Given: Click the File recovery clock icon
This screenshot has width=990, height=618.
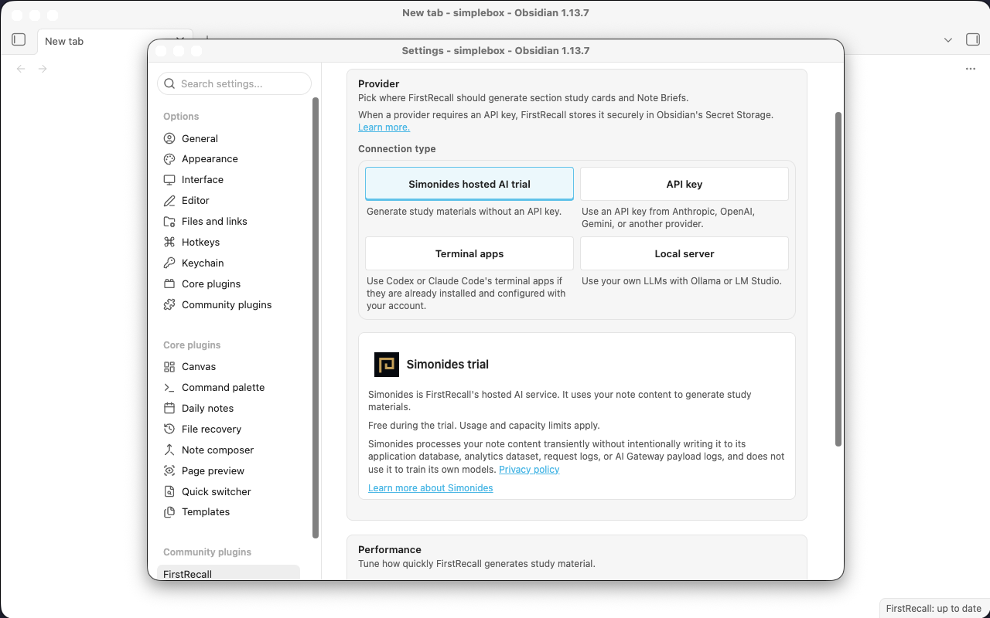Looking at the screenshot, I should [169, 430].
